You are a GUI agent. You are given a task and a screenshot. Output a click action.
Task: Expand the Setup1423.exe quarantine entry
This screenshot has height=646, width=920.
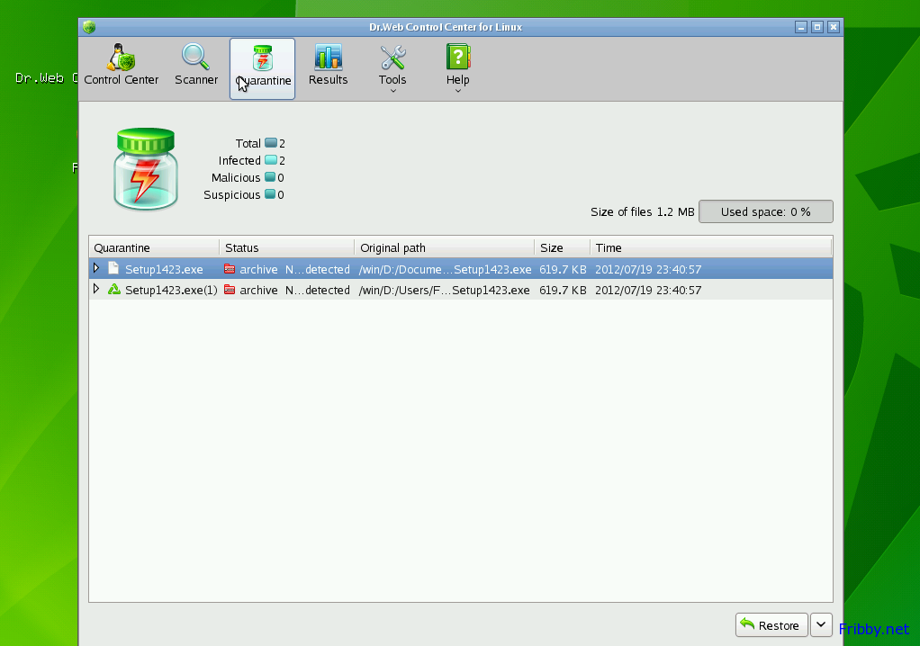click(x=96, y=268)
